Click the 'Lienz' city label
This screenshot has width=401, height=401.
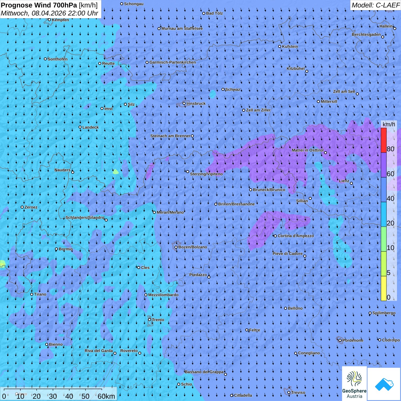coord(344,181)
